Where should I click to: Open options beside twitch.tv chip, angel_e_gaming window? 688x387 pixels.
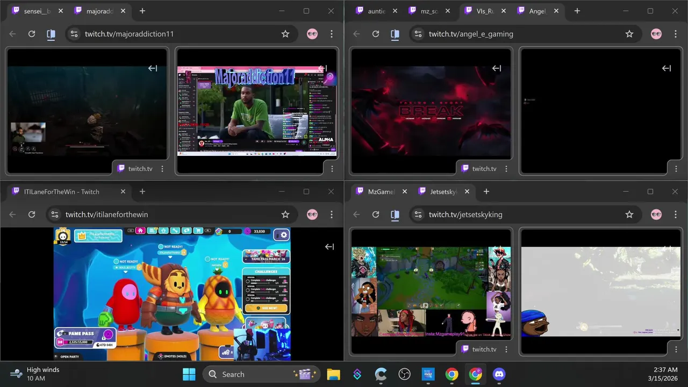(x=506, y=169)
